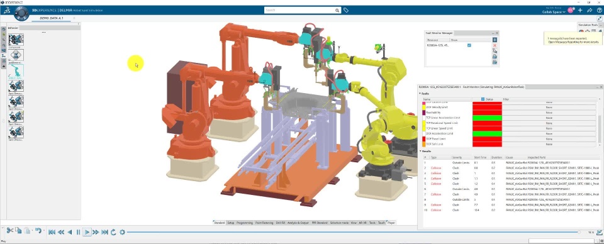The width and height of the screenshot is (604, 244).
Task: Click the plus icon in Fault Monitor Manager
Action: coord(495,40)
